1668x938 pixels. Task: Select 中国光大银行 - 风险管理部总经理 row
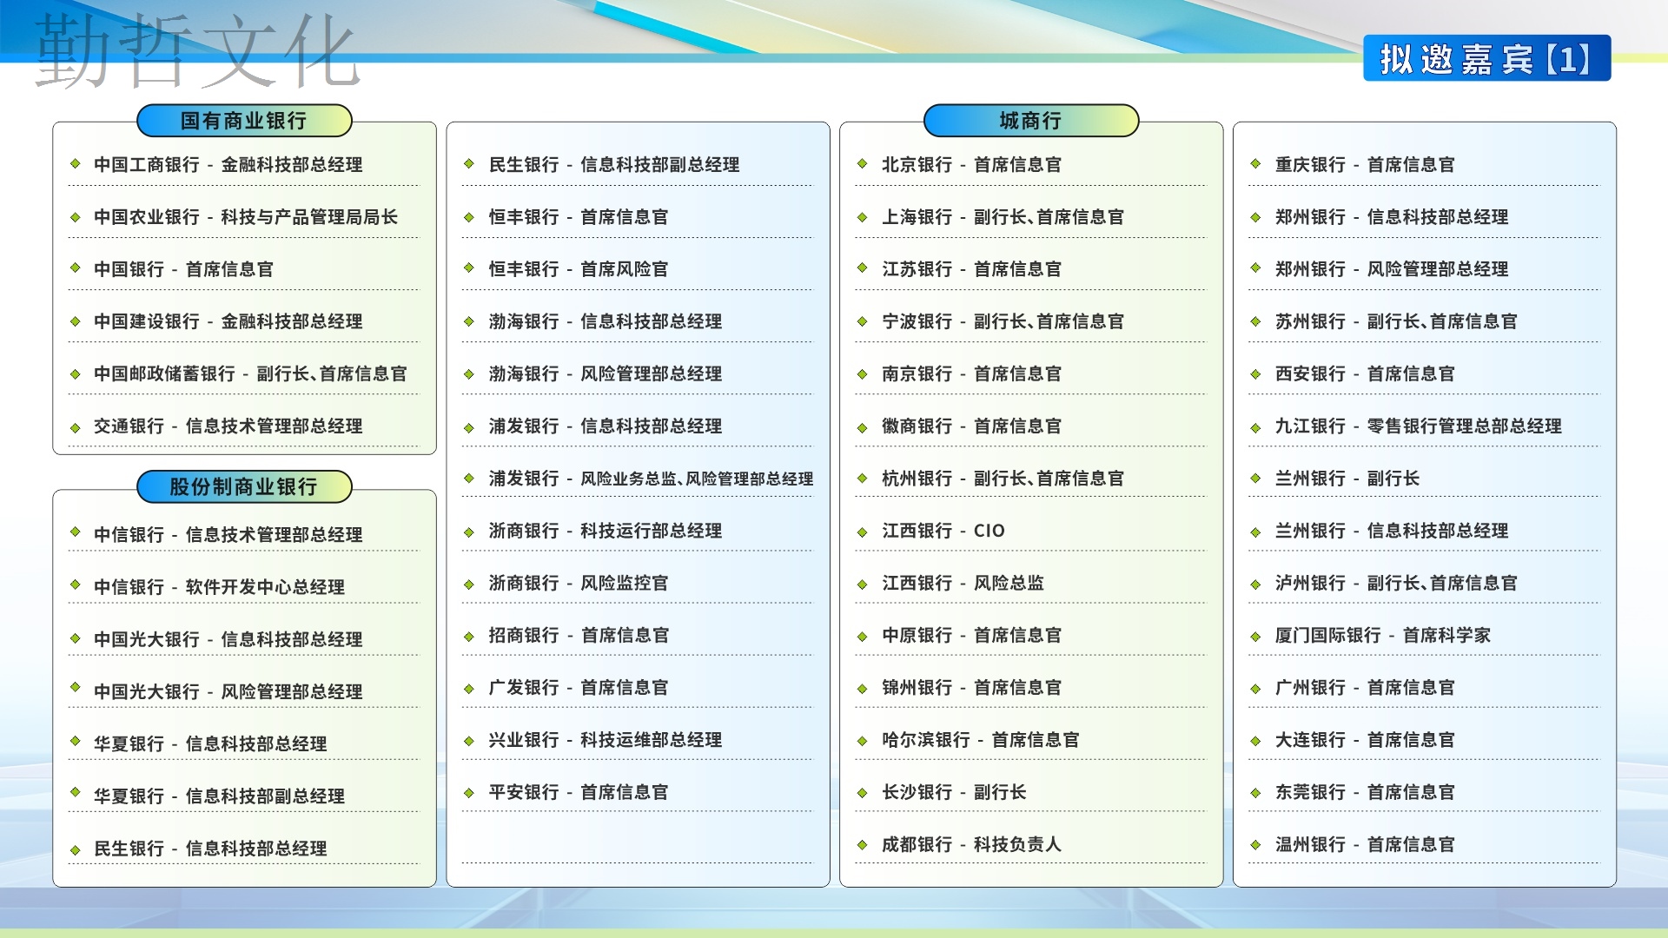pyautogui.click(x=243, y=691)
